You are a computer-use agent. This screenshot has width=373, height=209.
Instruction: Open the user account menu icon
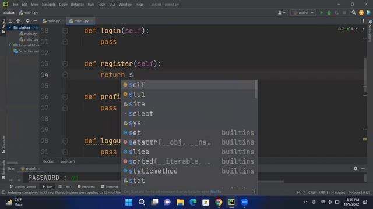(281, 13)
